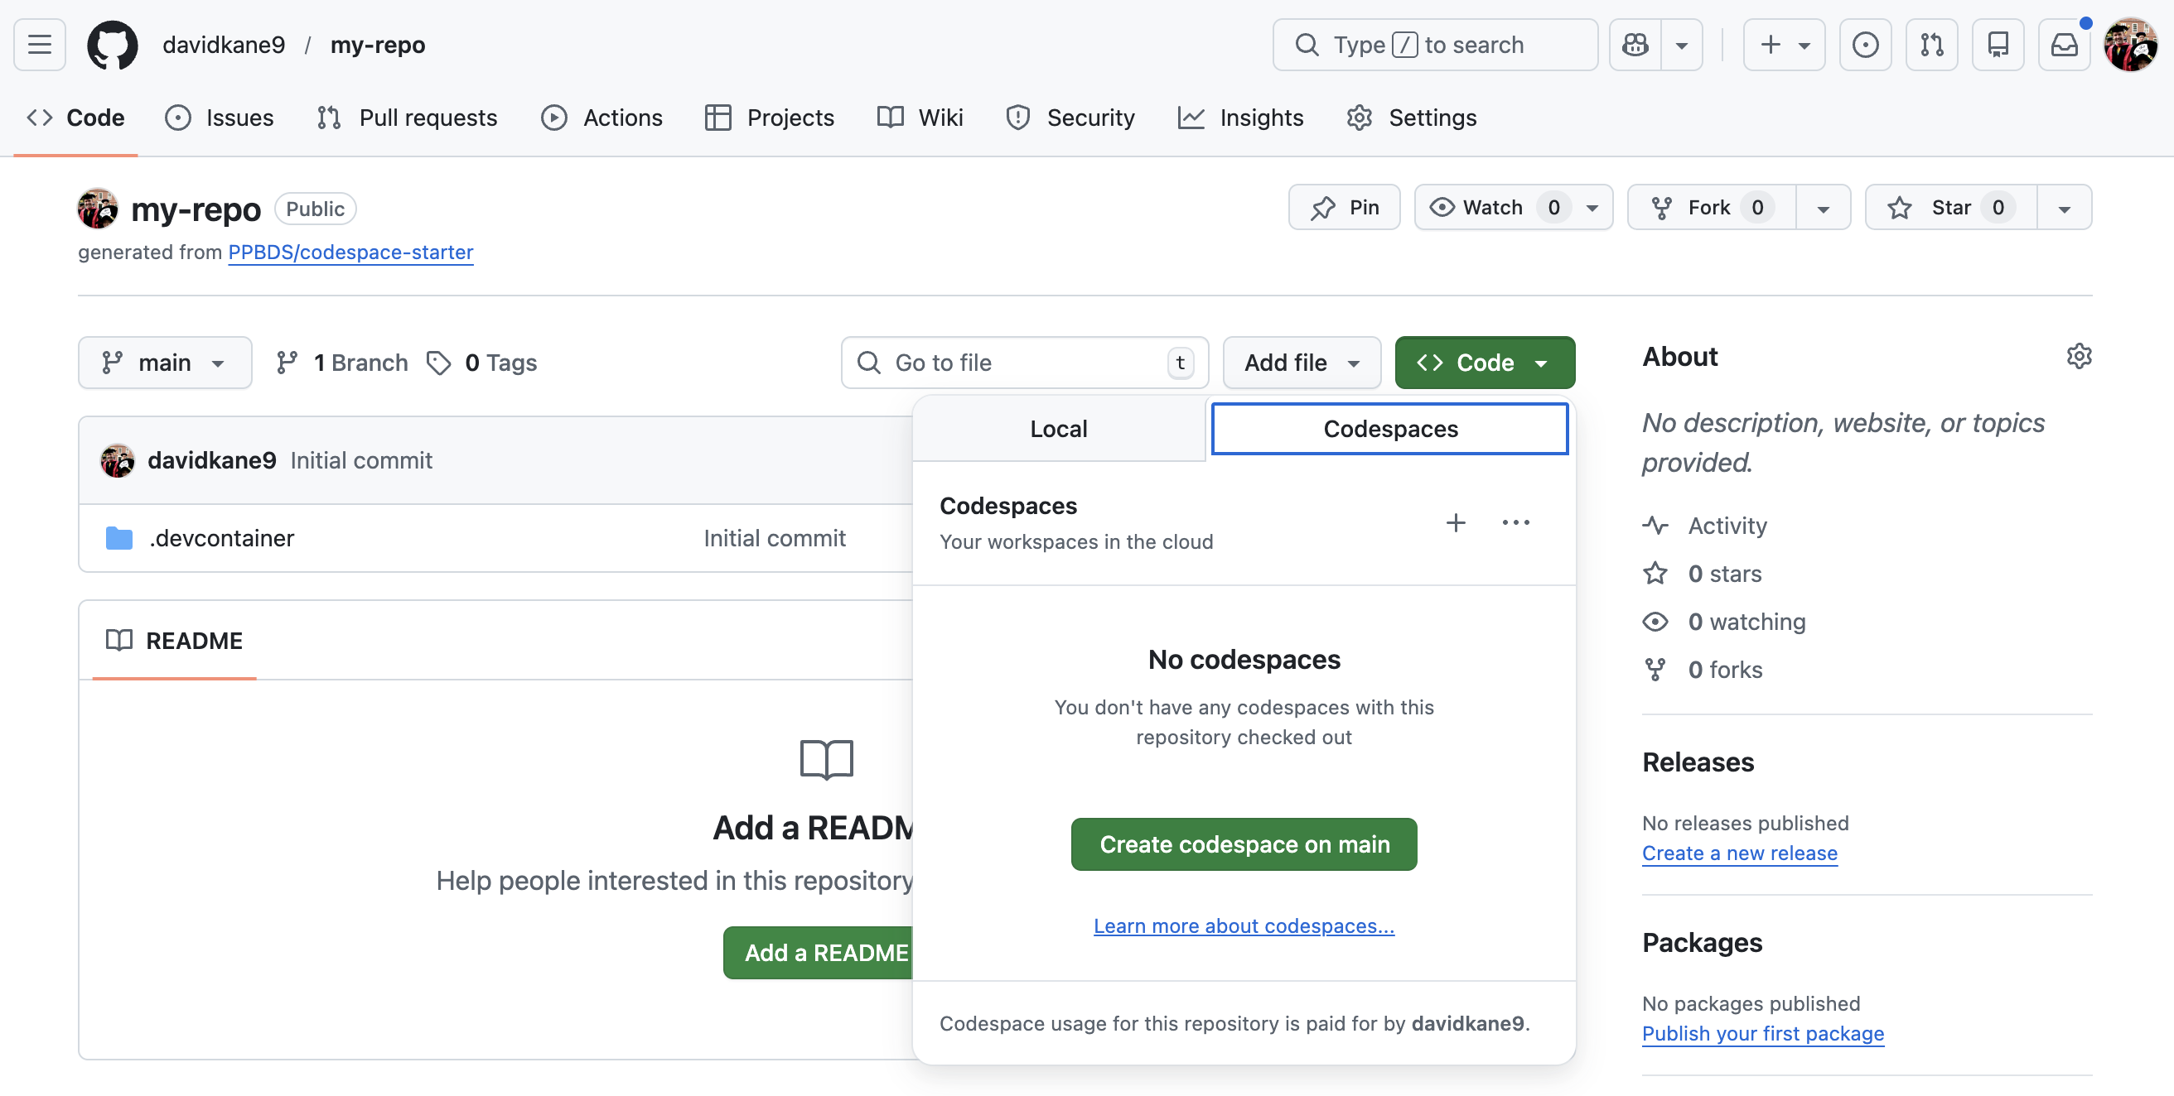Pin the my-repo repository
Image resolution: width=2174 pixels, height=1096 pixels.
coord(1344,208)
